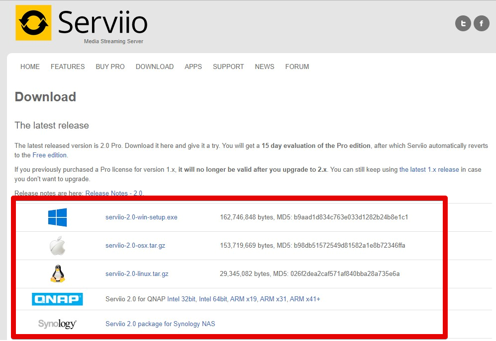Select the QNAP ARM x19 link
496x341 pixels.
[243, 299]
